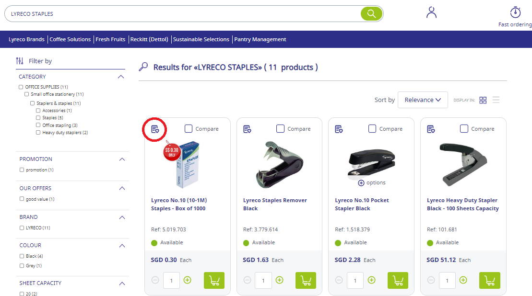Increase quantity for SGD 0.30 staples
532x296 pixels.
point(187,280)
